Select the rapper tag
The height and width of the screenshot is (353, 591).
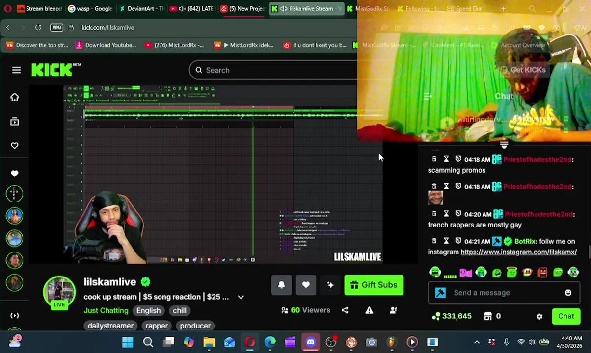[157, 326]
